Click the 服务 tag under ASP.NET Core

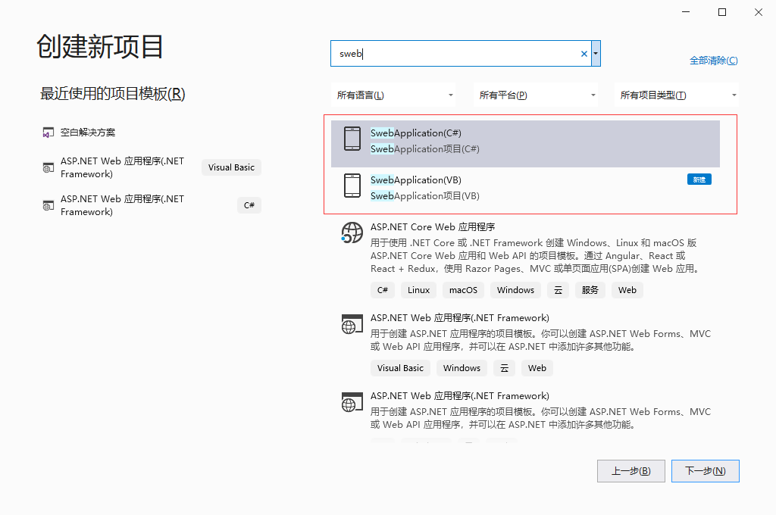(x=590, y=290)
